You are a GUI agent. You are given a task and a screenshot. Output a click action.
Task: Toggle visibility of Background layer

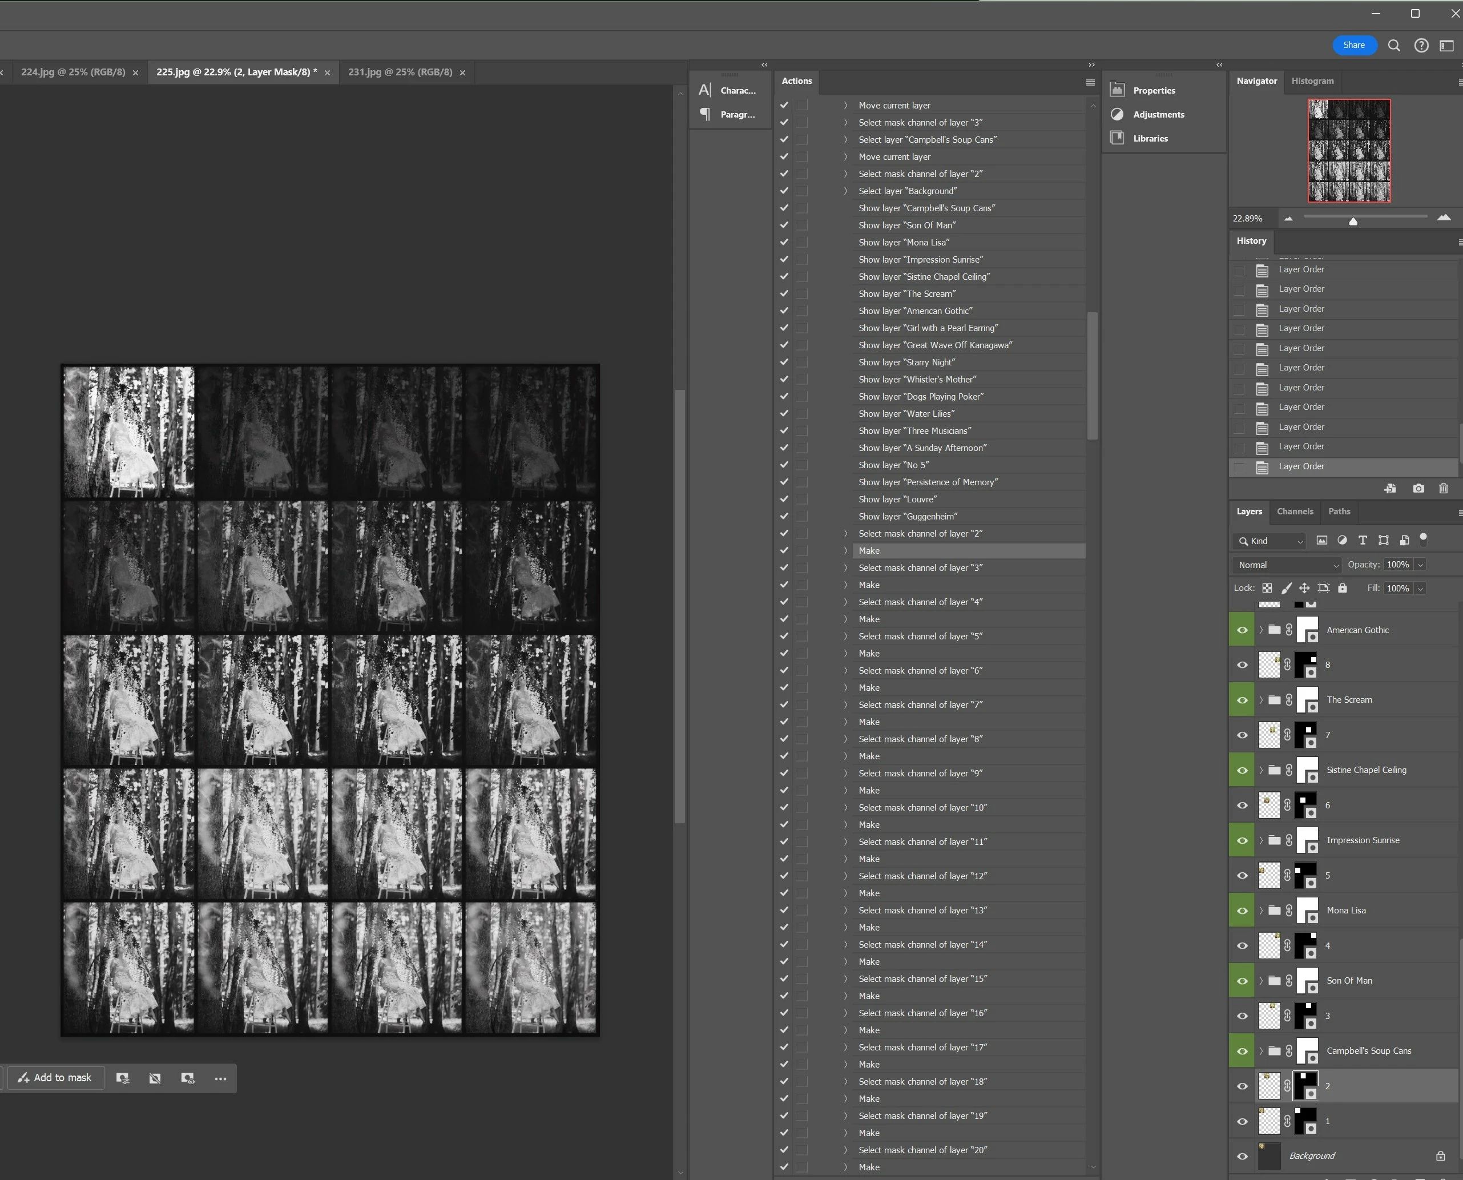1242,1156
